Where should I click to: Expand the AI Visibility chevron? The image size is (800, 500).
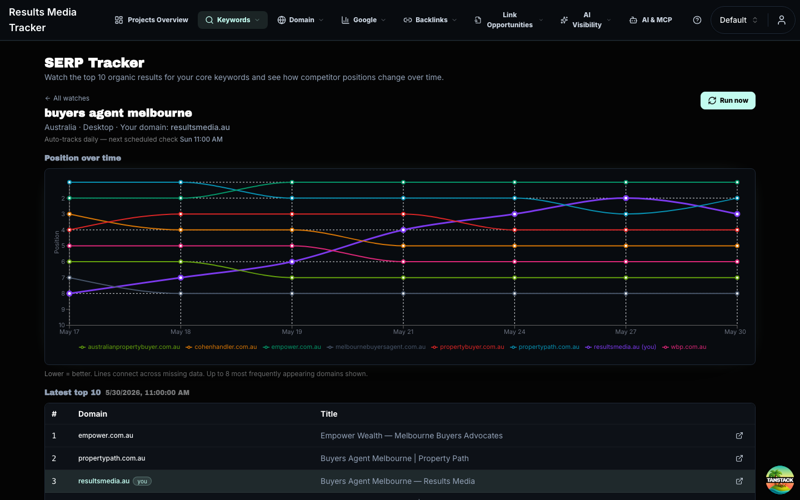point(609,20)
